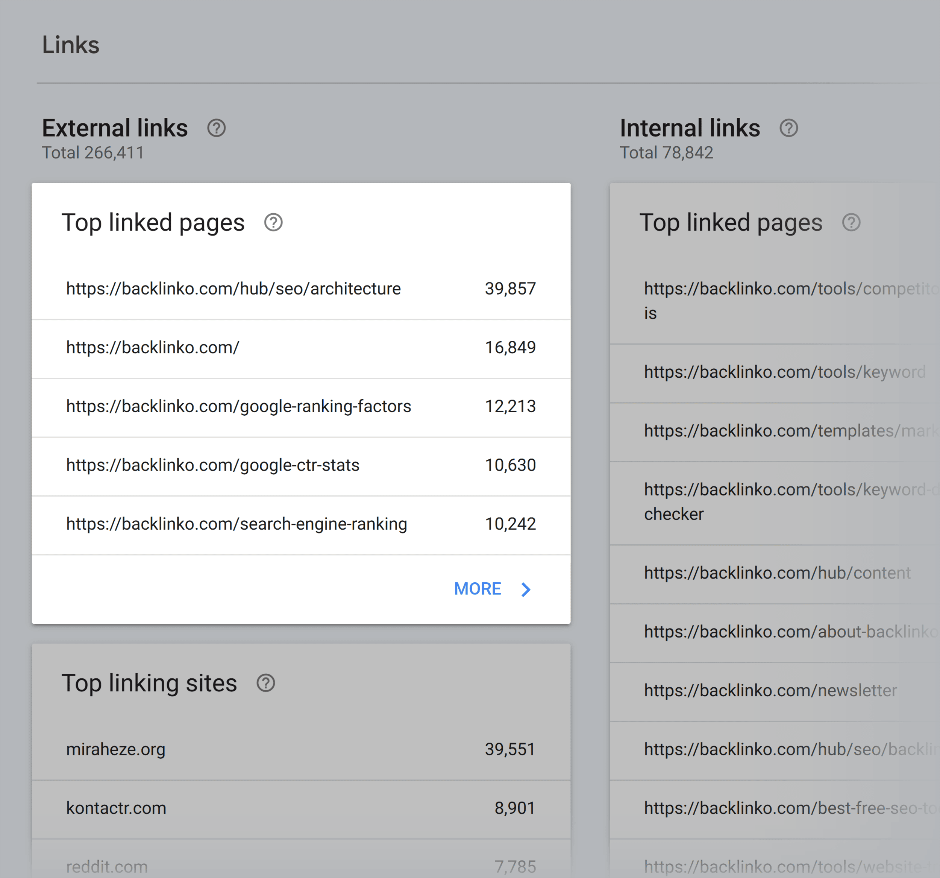Open internal templates/mark... page row
This screenshot has width=940, height=878.
775,432
